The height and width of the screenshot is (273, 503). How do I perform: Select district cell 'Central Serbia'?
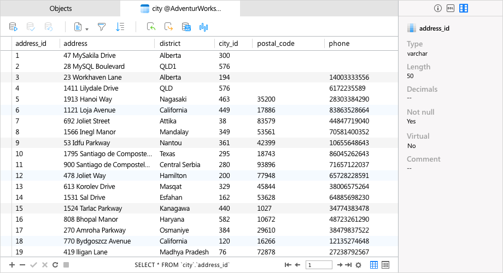click(180, 164)
